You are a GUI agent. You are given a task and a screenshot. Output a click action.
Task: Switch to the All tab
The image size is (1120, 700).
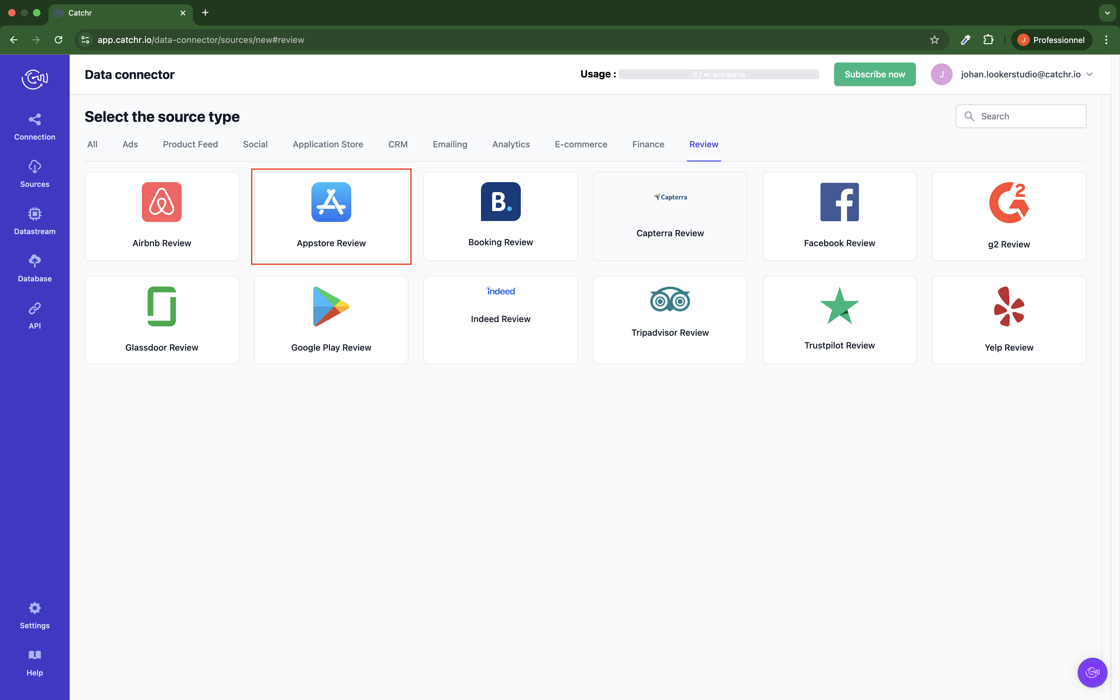pyautogui.click(x=92, y=145)
